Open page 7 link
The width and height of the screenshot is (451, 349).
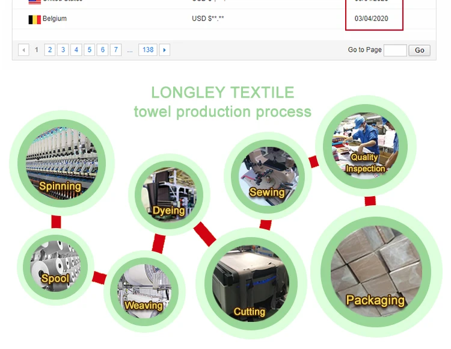point(116,50)
